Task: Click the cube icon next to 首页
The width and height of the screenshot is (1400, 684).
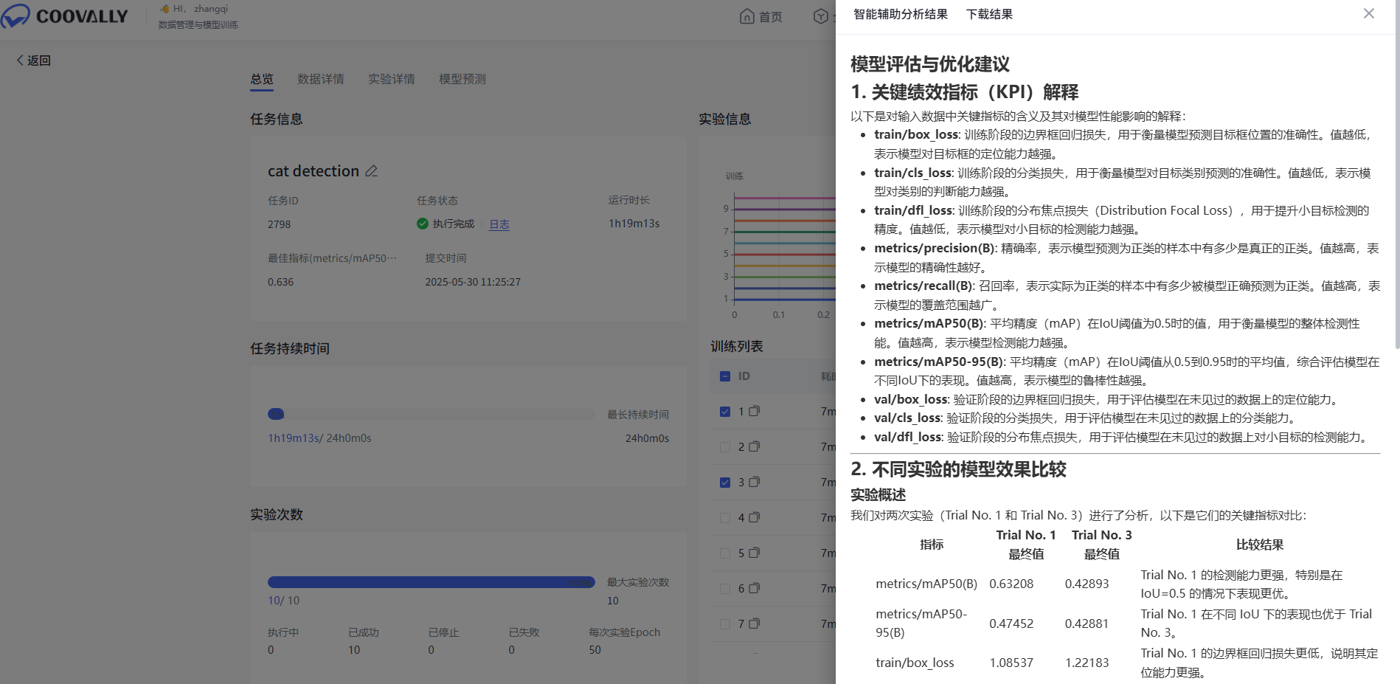Action: pos(820,16)
